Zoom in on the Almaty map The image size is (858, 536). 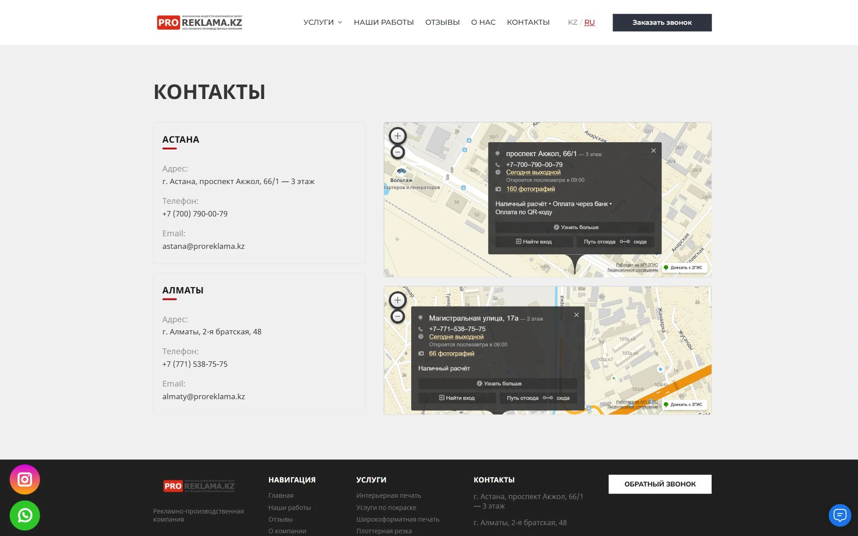tap(397, 300)
